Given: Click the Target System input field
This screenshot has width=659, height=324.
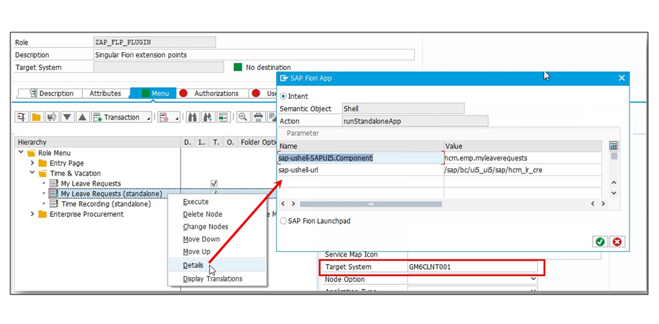Looking at the screenshot, I should (472, 267).
